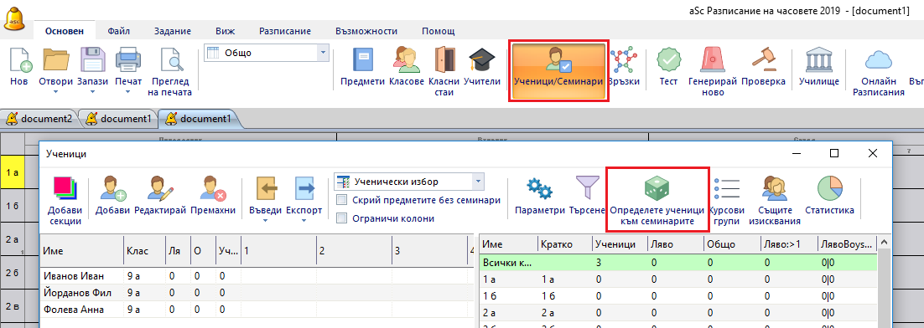The width and height of the screenshot is (924, 328).
Task: Run Проверка verification
Action: tap(763, 66)
